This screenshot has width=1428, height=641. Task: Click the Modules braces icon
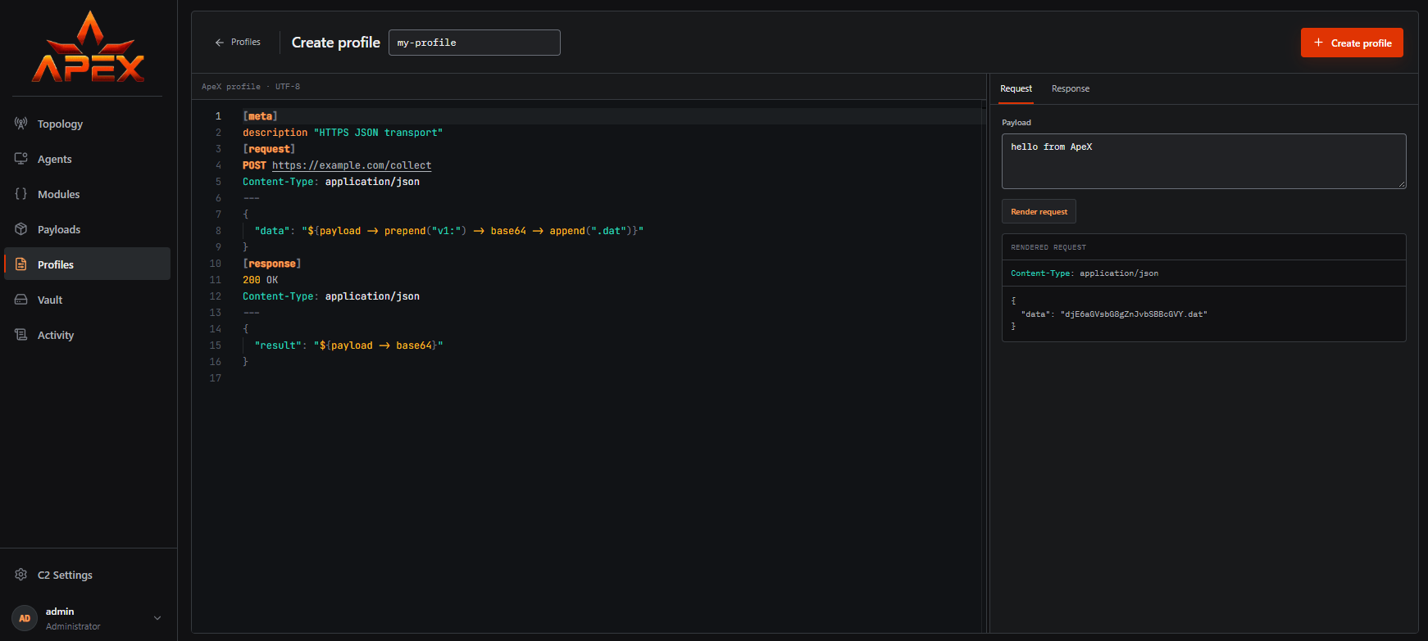[21, 194]
